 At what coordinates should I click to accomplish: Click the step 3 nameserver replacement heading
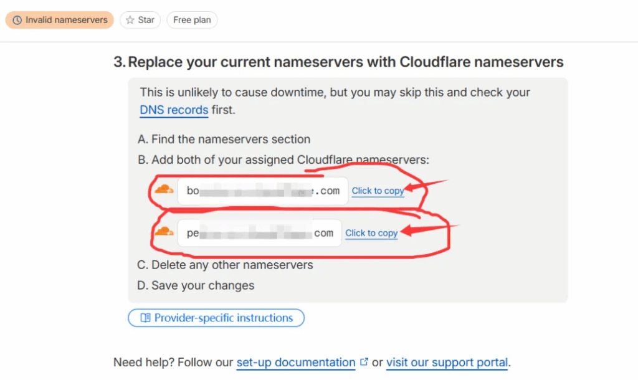pos(338,62)
